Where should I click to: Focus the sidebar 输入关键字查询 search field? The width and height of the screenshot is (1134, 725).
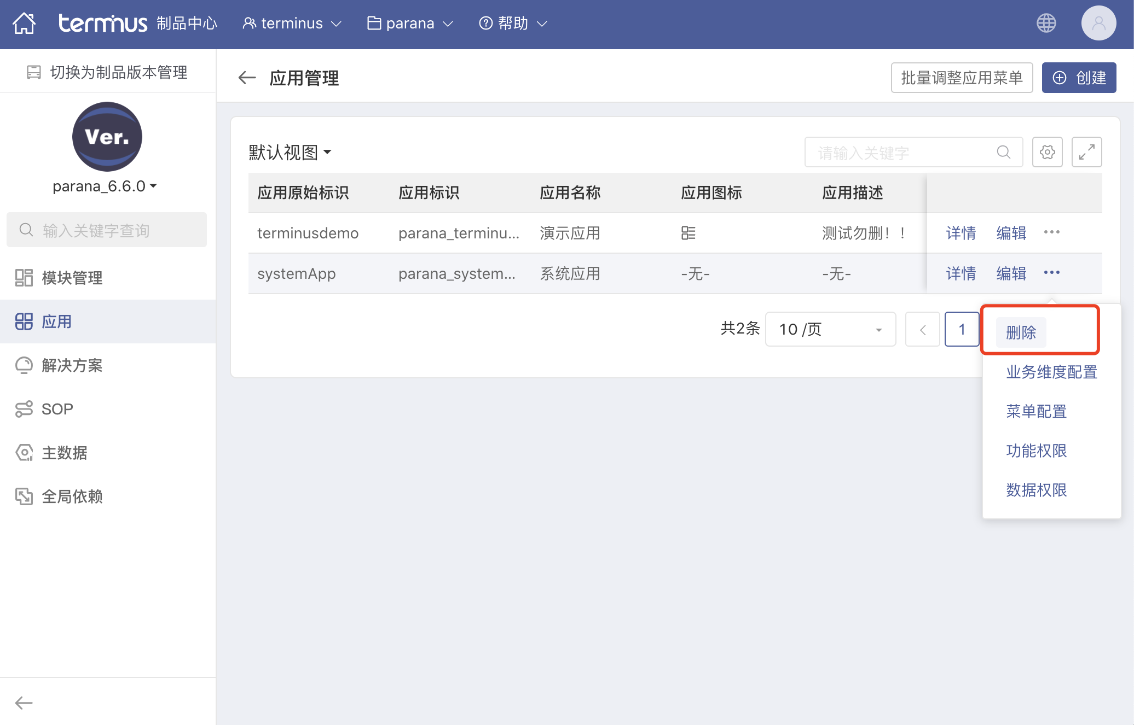pyautogui.click(x=107, y=230)
